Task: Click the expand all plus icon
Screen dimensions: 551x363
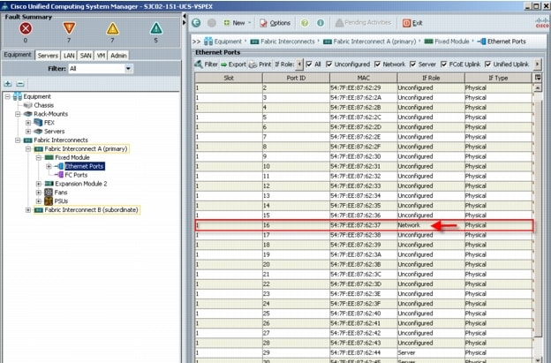Action: [x=8, y=84]
